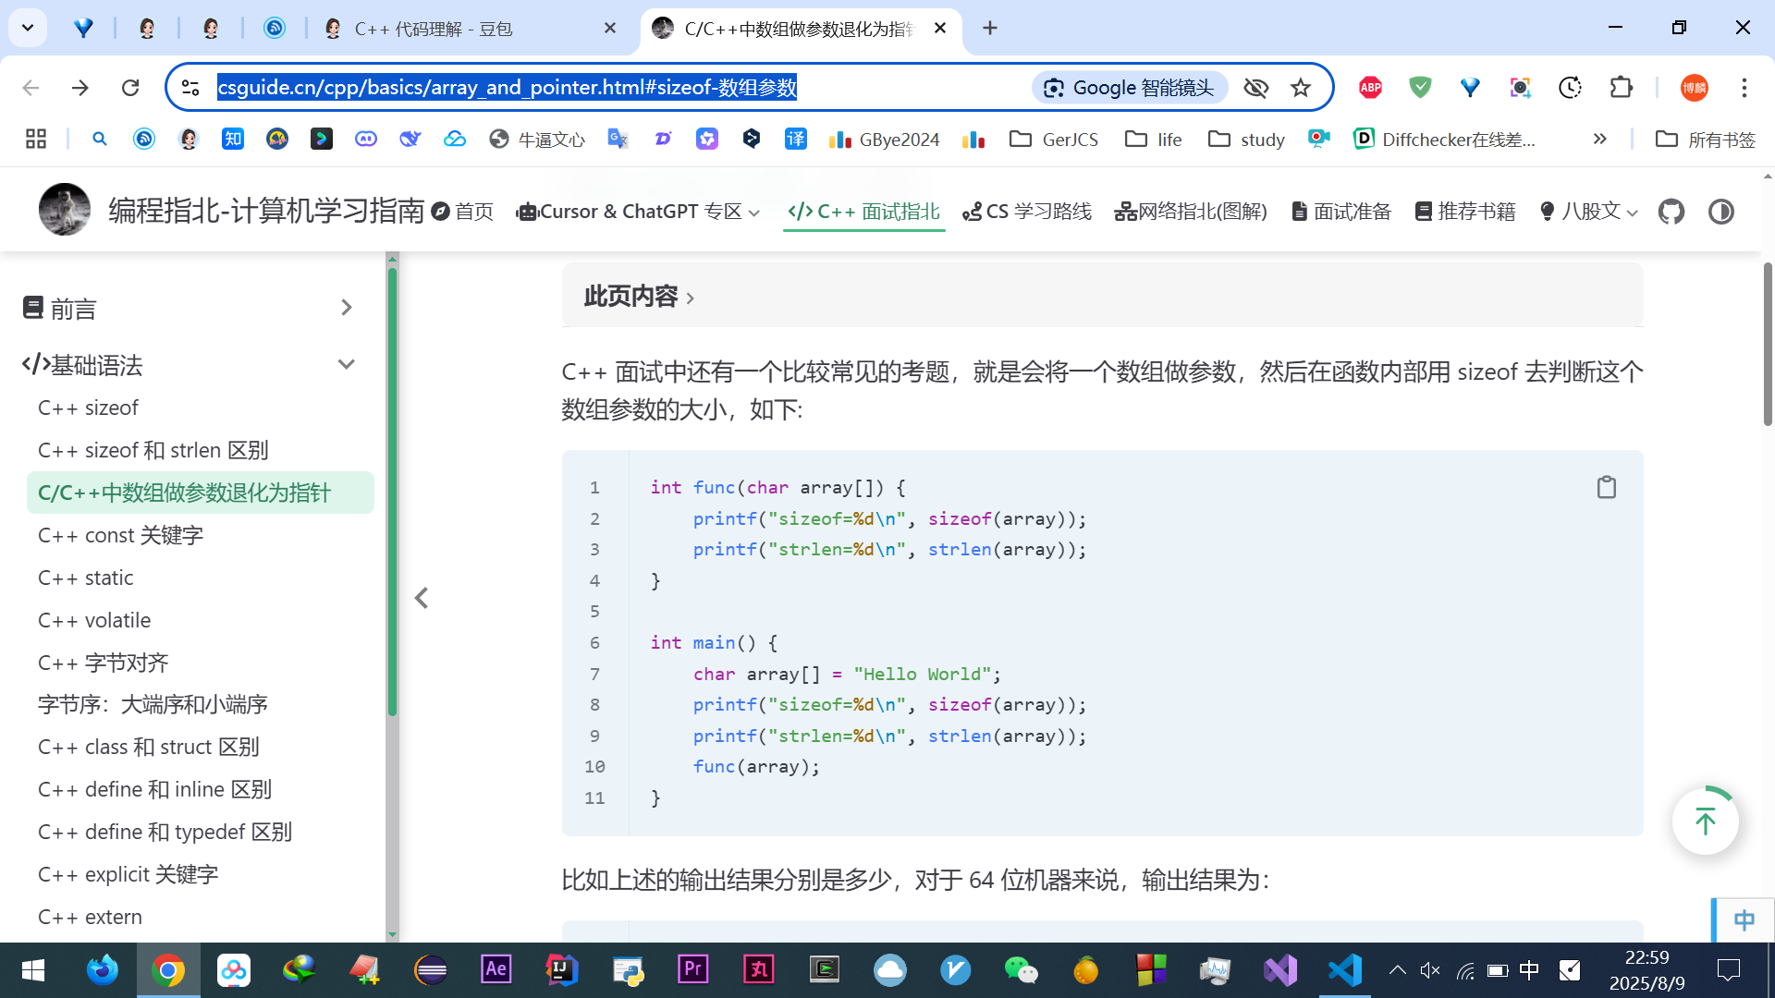This screenshot has height=998, width=1775.
Task: Bookmark this page with star icon
Action: point(1301,88)
